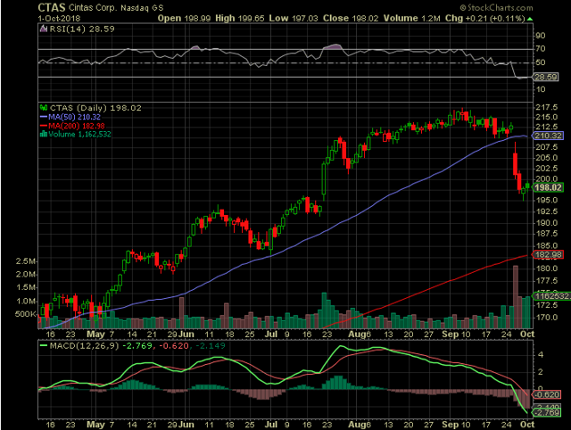Click the Chg +0.21 (+0.11%) value
The width and height of the screenshot is (571, 430).
coord(485,18)
